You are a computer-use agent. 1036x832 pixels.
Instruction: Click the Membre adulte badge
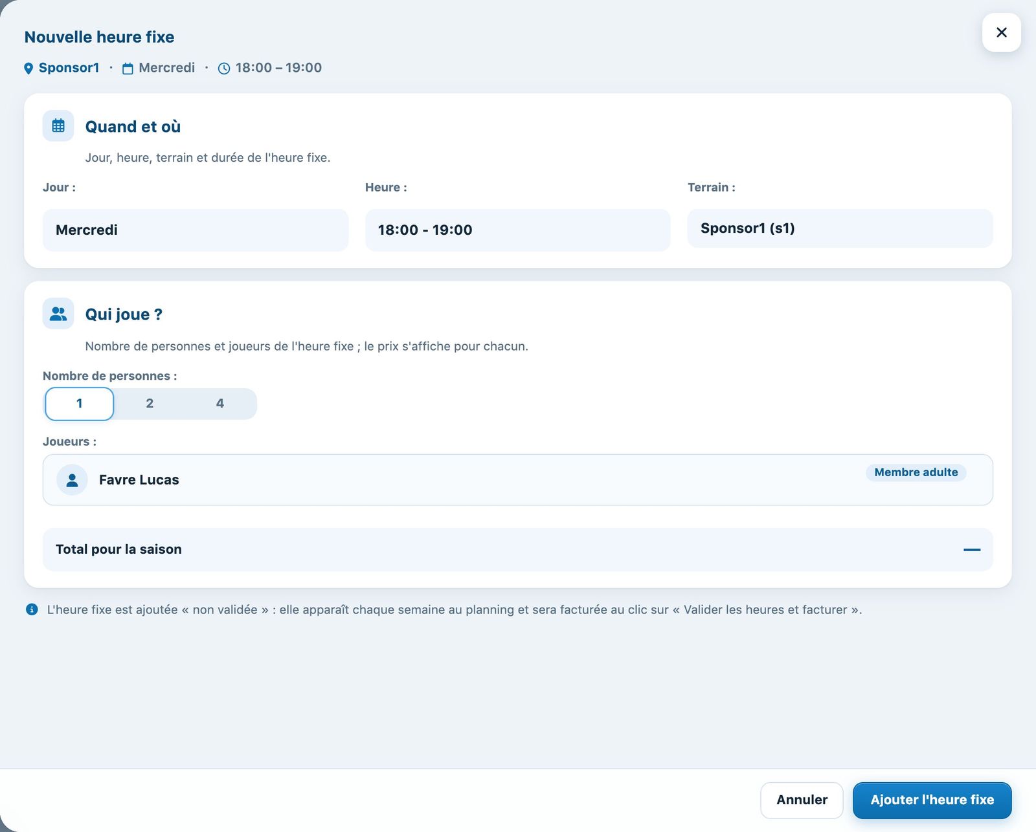point(916,472)
